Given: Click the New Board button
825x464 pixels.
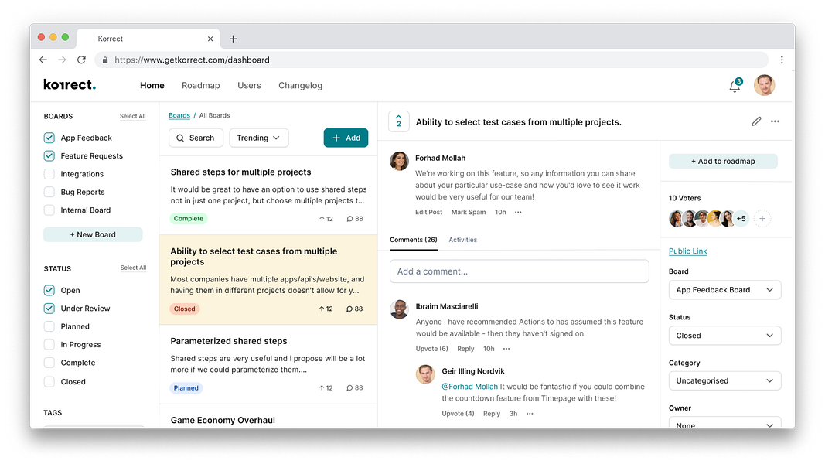Looking at the screenshot, I should (93, 234).
